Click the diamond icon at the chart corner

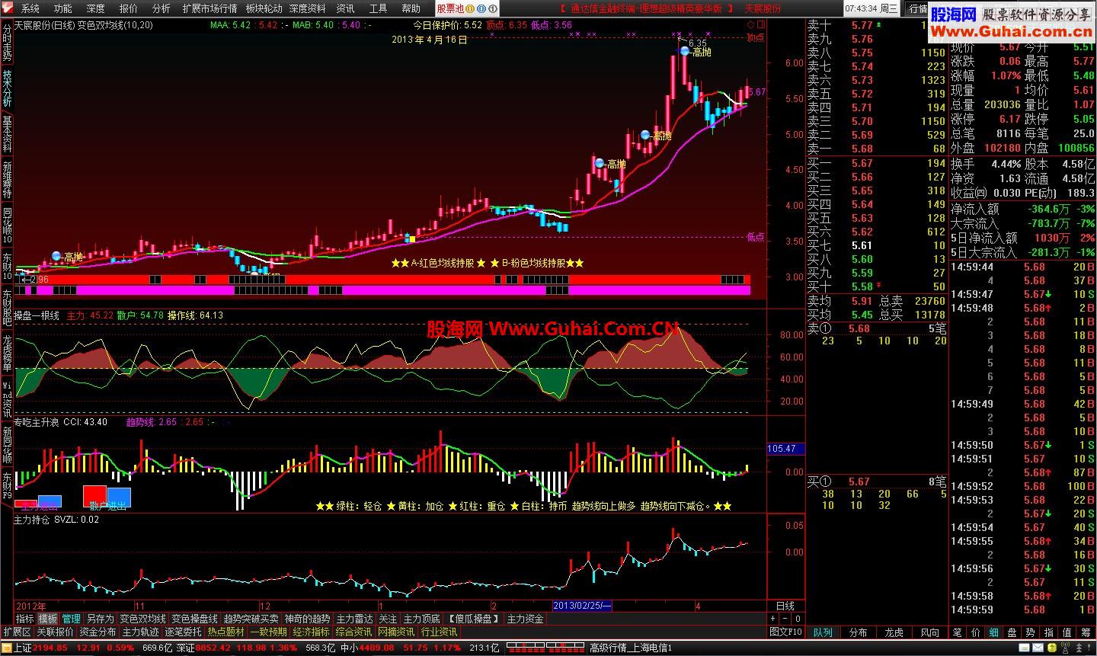pos(750,24)
